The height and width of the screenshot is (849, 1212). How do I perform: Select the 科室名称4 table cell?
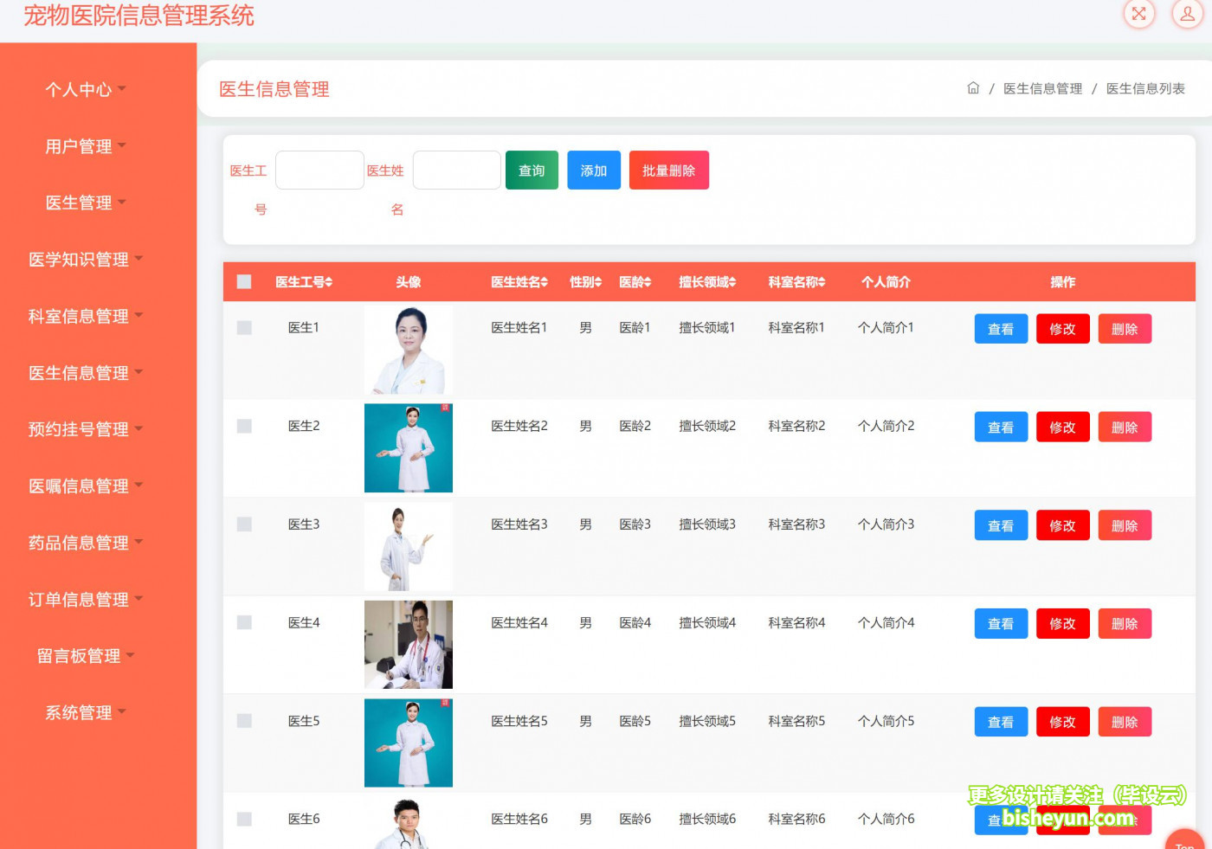coord(796,622)
